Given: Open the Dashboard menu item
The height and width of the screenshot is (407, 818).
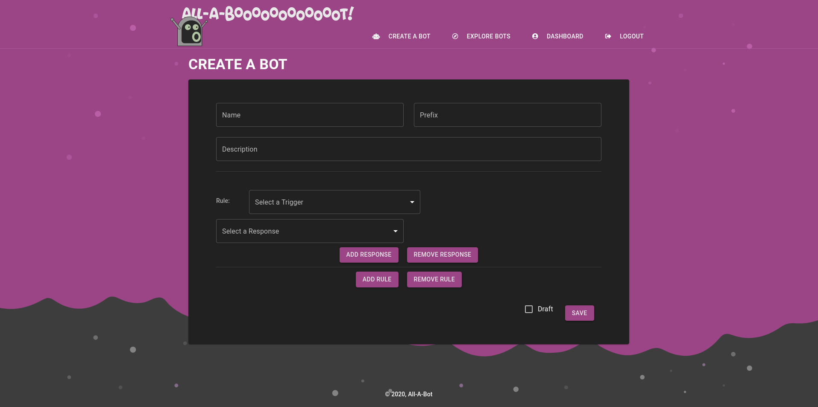Looking at the screenshot, I should click(x=565, y=36).
